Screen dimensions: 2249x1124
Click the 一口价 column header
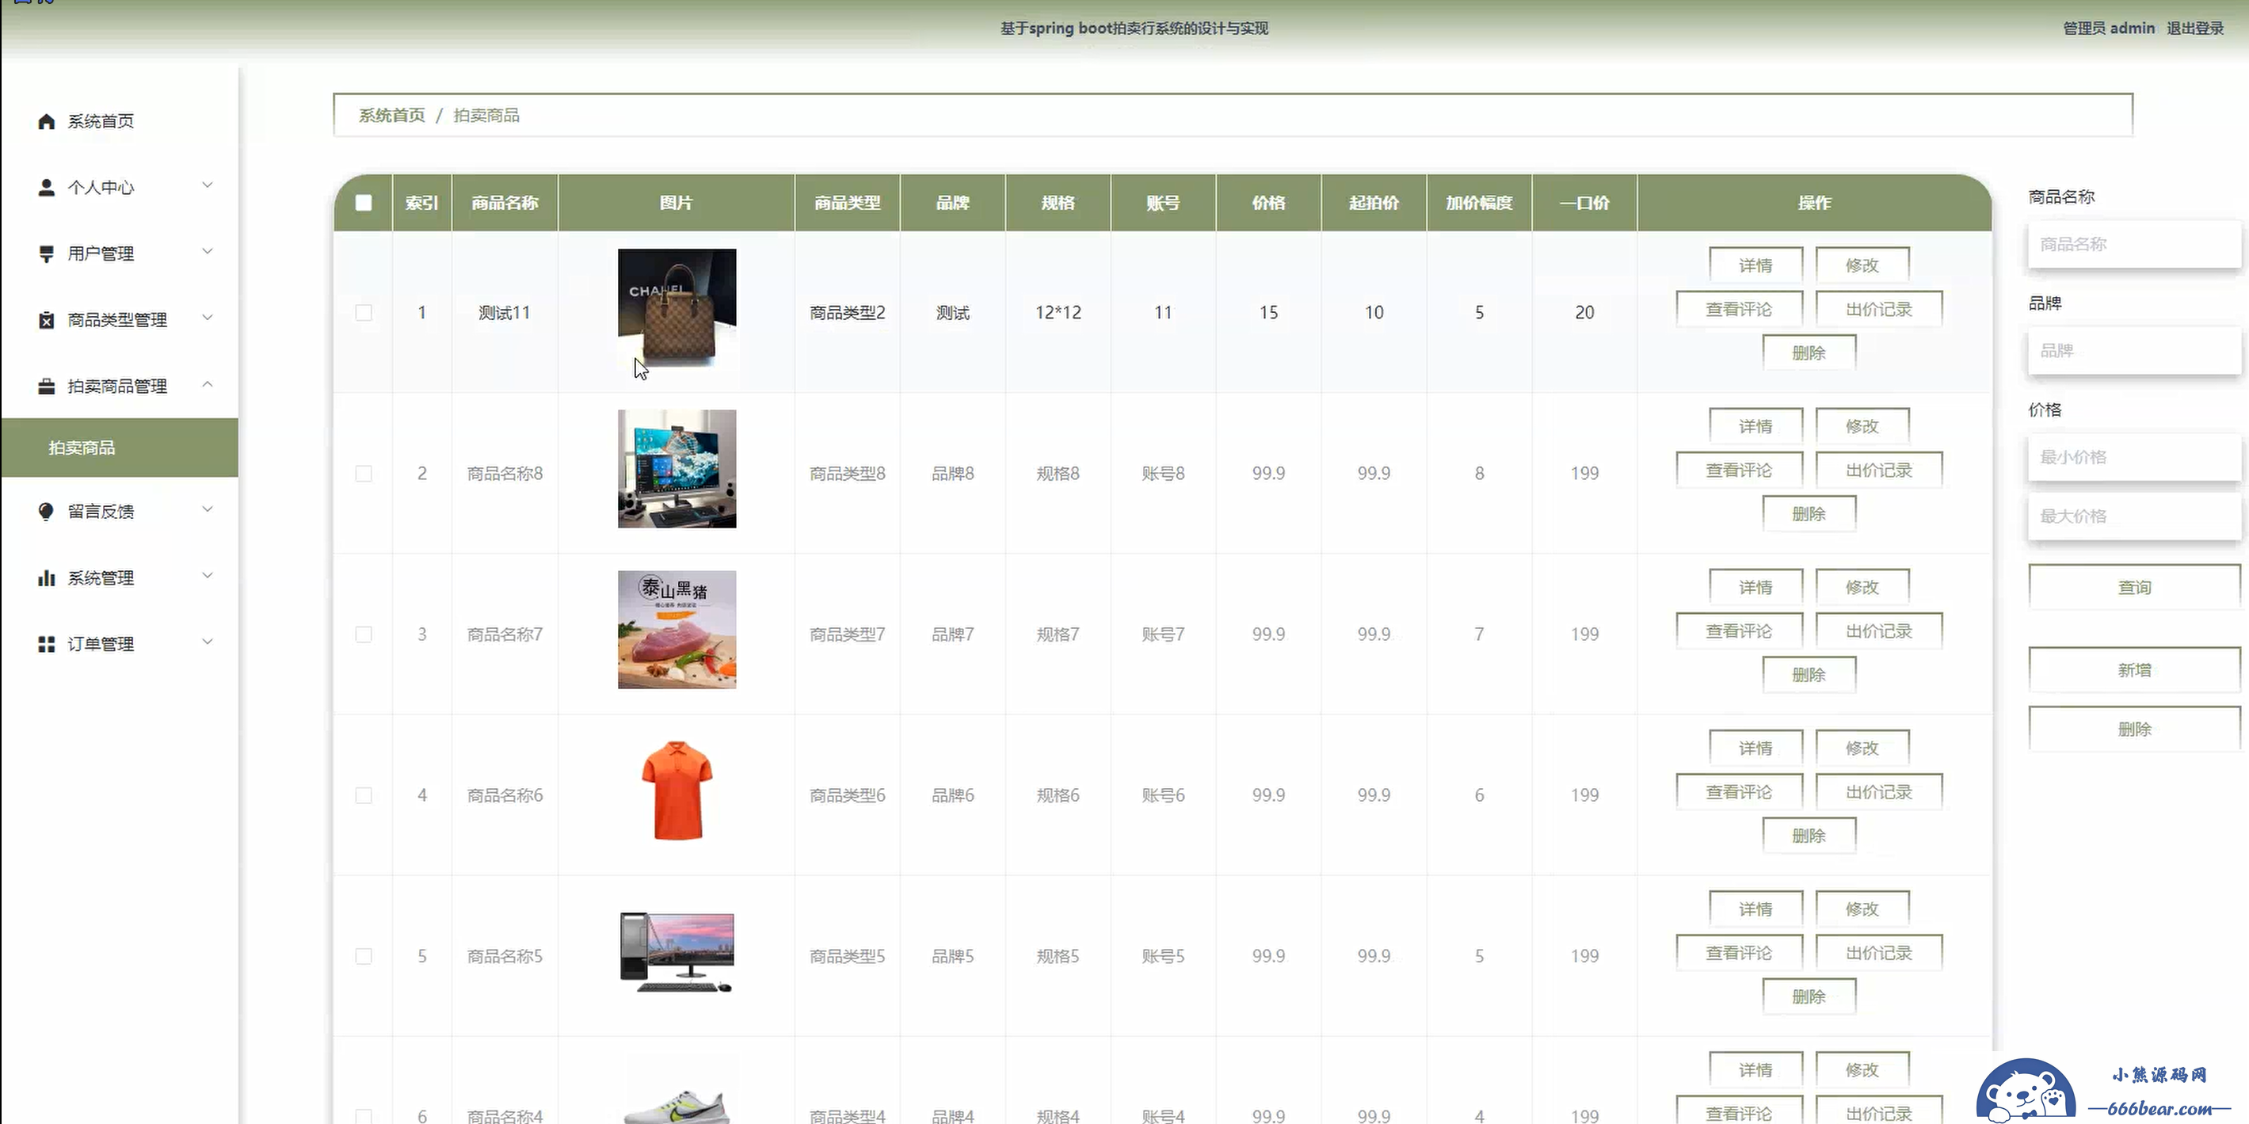tap(1584, 203)
